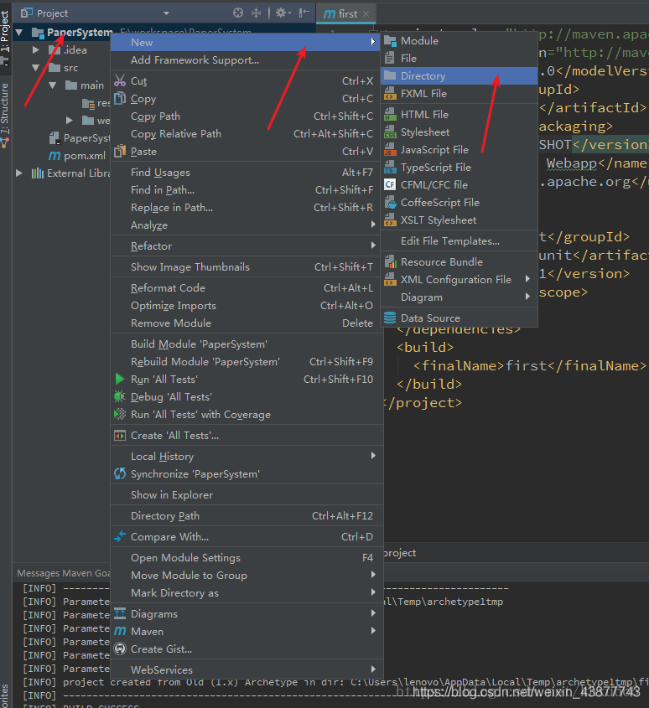This screenshot has height=708, width=649.
Task: Collapse the PaperSystem root tree node
Action: [x=18, y=33]
